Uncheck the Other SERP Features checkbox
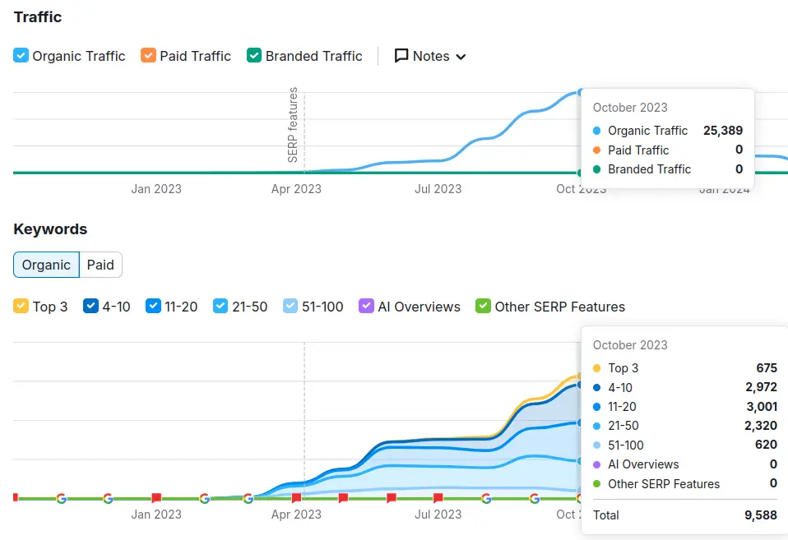 click(x=484, y=307)
